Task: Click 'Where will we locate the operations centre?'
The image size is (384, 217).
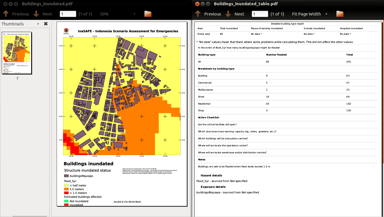Action: coord(223,145)
